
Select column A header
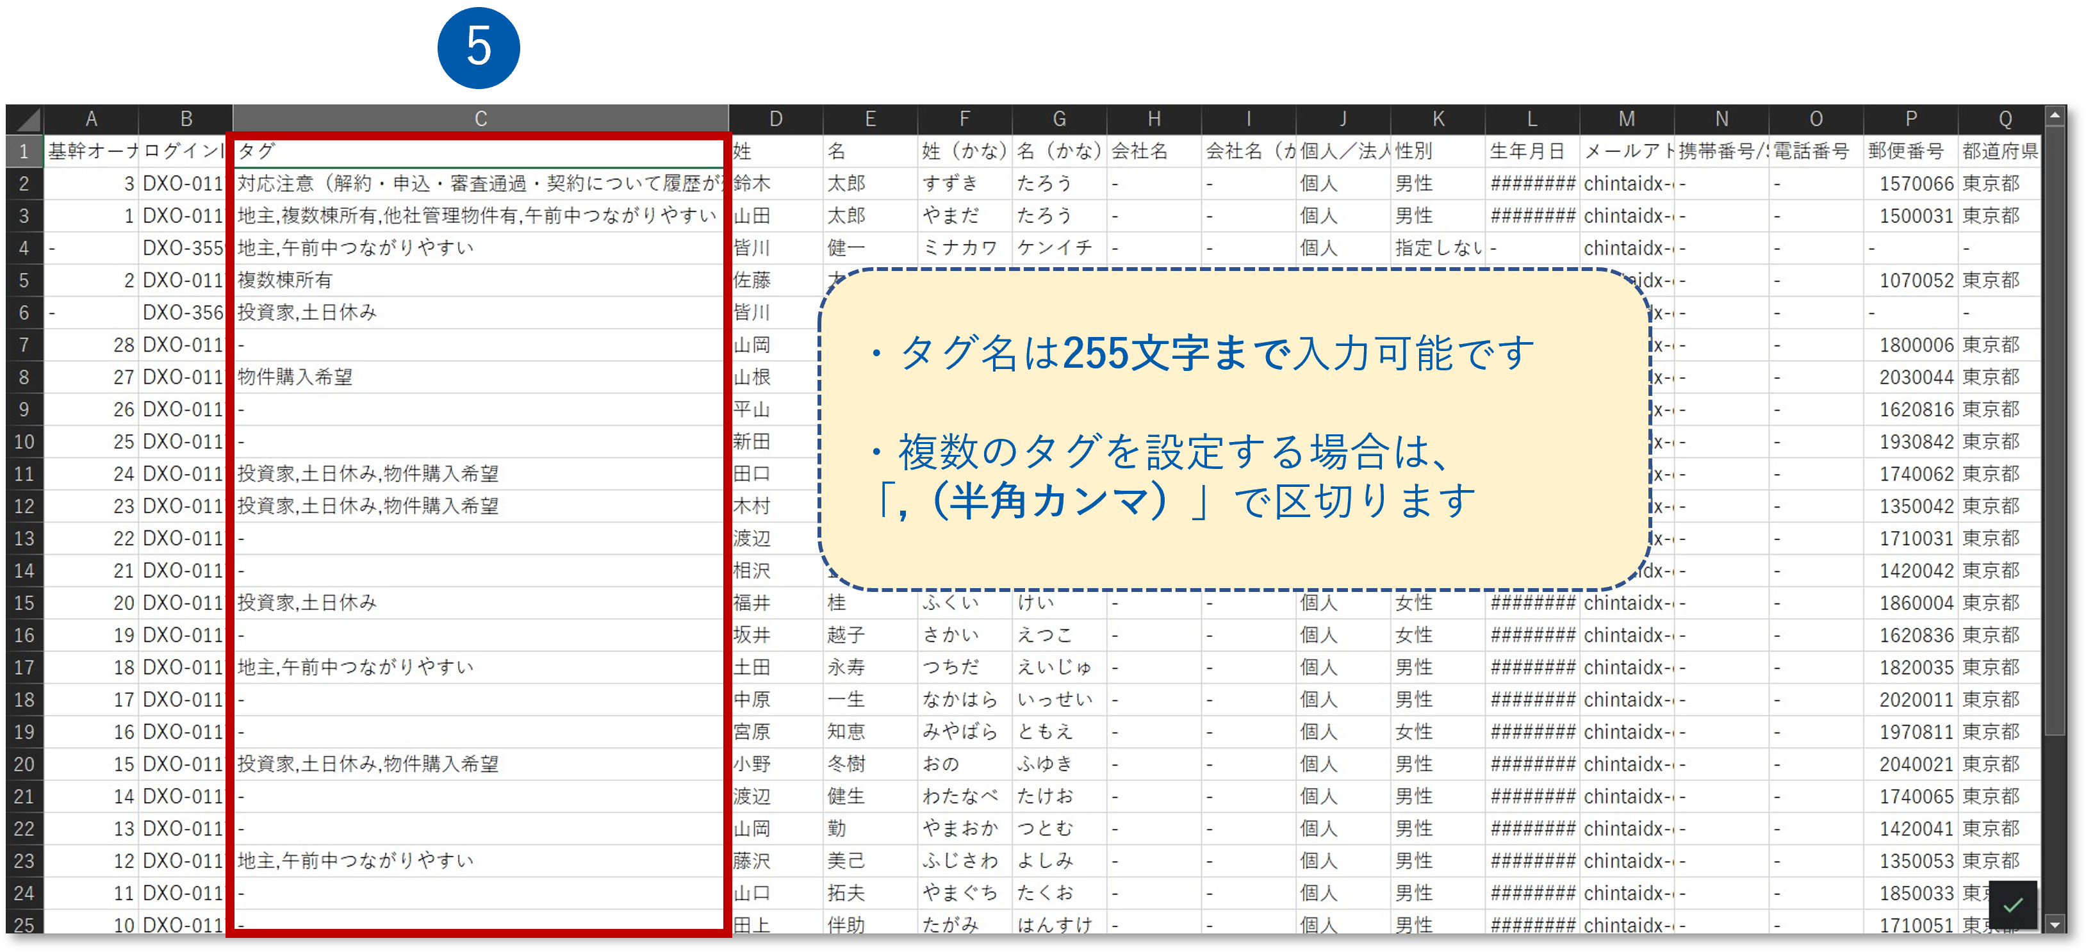click(x=91, y=119)
